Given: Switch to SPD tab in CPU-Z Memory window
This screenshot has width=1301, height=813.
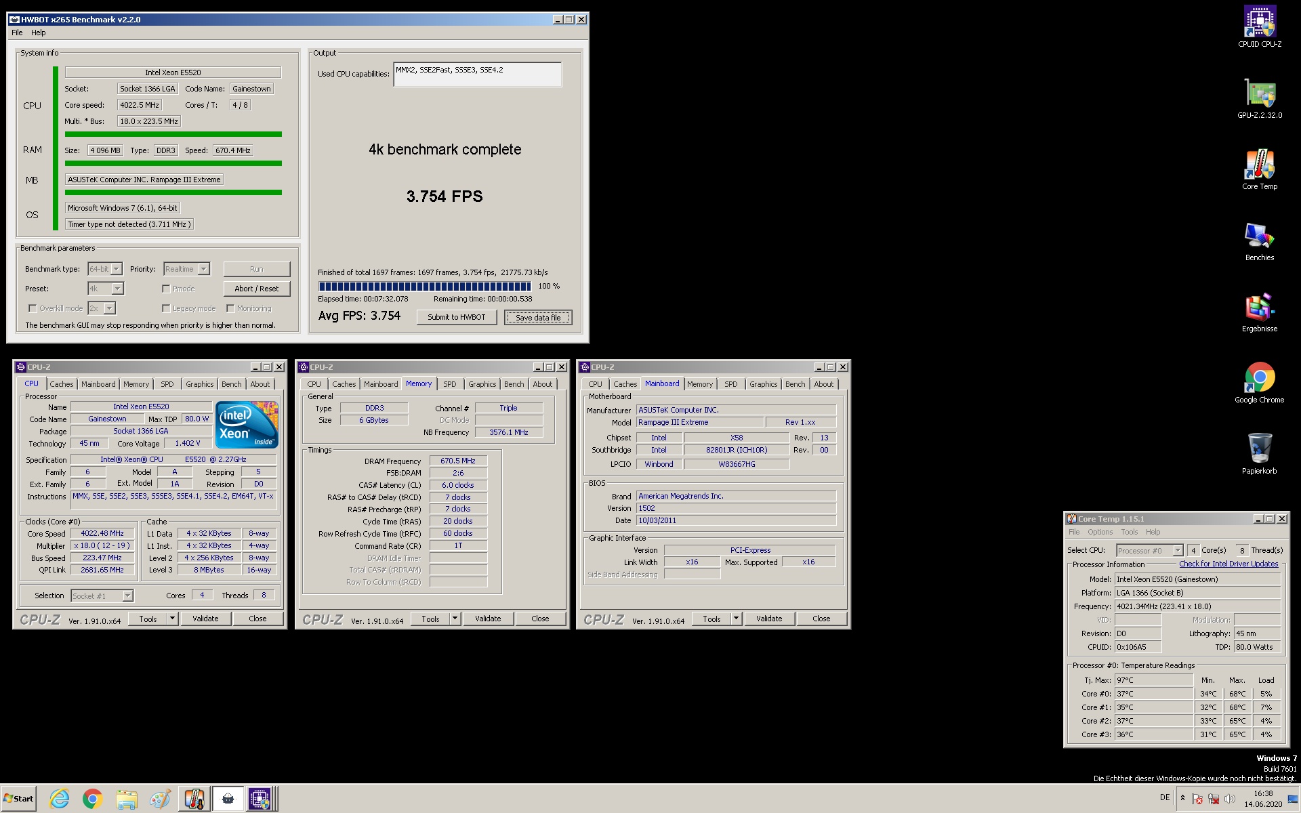Looking at the screenshot, I should (x=450, y=384).
